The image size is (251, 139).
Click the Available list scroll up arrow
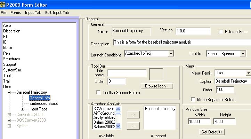click(x=118, y=109)
